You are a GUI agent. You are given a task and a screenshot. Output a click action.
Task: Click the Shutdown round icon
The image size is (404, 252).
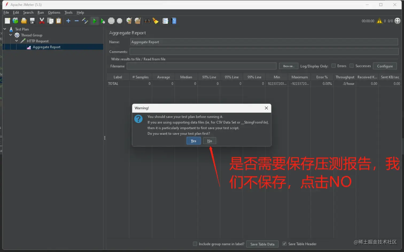pos(119,21)
